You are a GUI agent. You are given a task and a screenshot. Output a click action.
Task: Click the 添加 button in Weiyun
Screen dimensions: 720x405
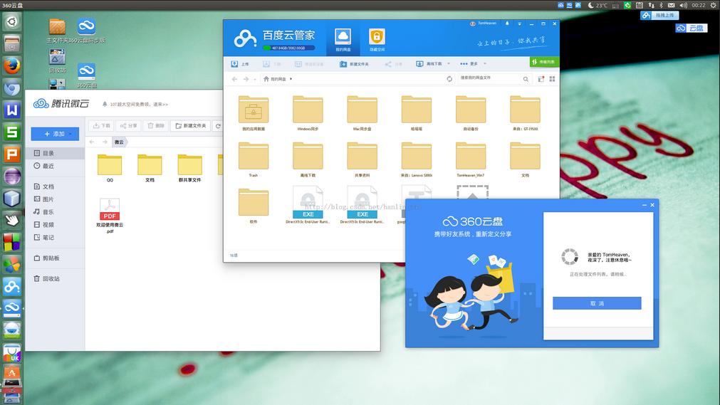pos(55,134)
